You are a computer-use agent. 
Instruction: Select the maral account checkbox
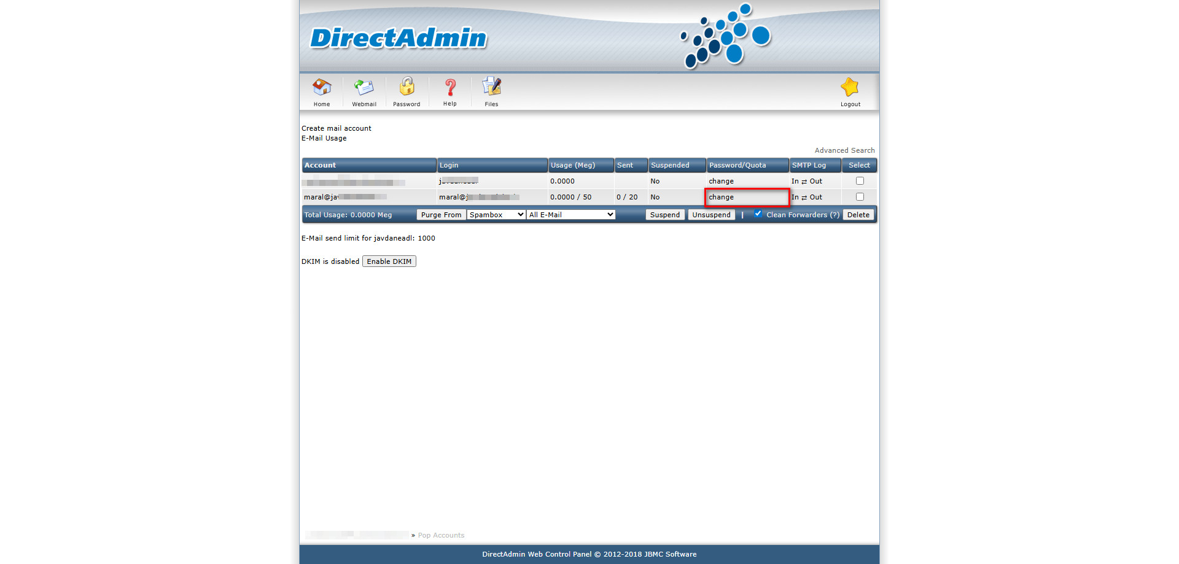[x=860, y=197]
